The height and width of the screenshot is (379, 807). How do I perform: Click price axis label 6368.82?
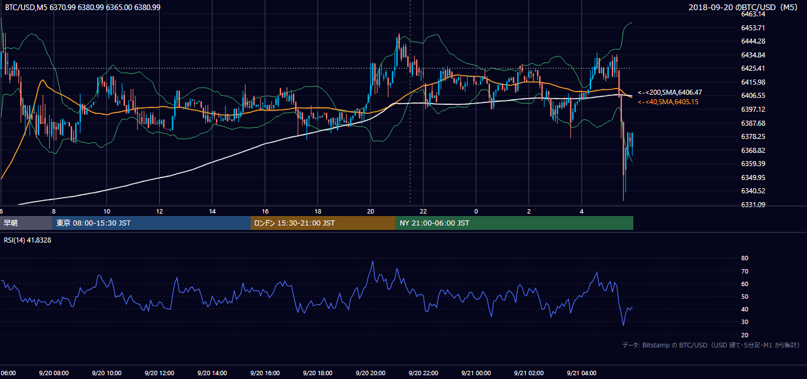coord(753,150)
